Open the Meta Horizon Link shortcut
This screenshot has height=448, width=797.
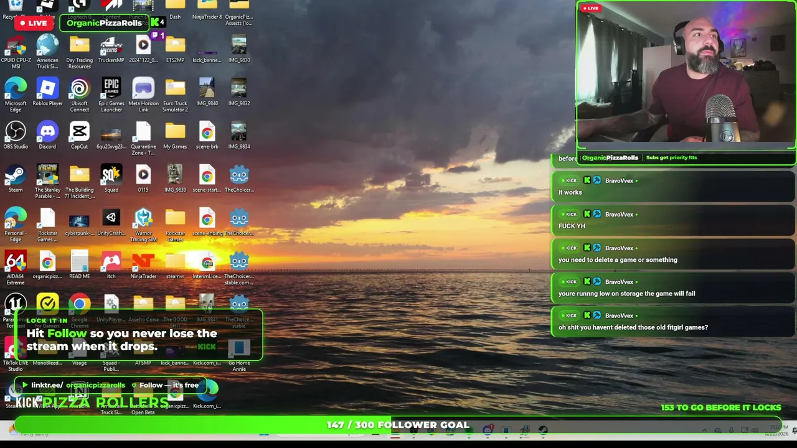[x=143, y=95]
